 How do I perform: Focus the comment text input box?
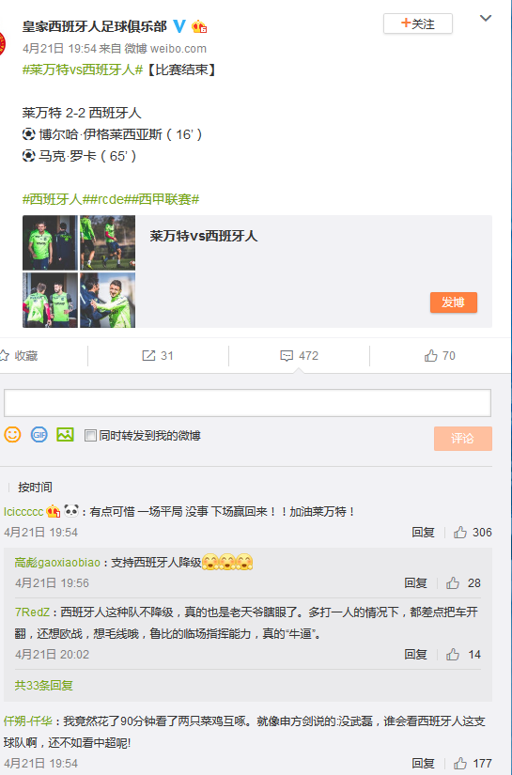pyautogui.click(x=248, y=403)
